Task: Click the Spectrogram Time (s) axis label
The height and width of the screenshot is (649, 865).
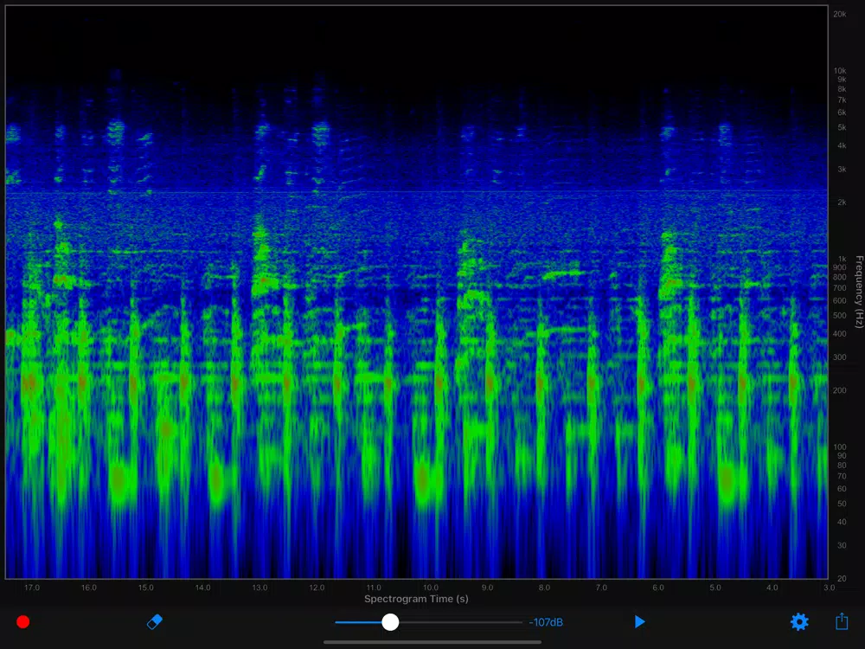Action: tap(417, 599)
